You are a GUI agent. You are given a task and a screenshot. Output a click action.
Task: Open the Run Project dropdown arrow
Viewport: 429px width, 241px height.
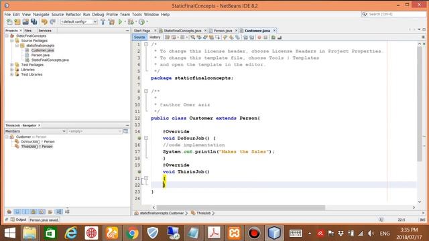tap(125, 21)
